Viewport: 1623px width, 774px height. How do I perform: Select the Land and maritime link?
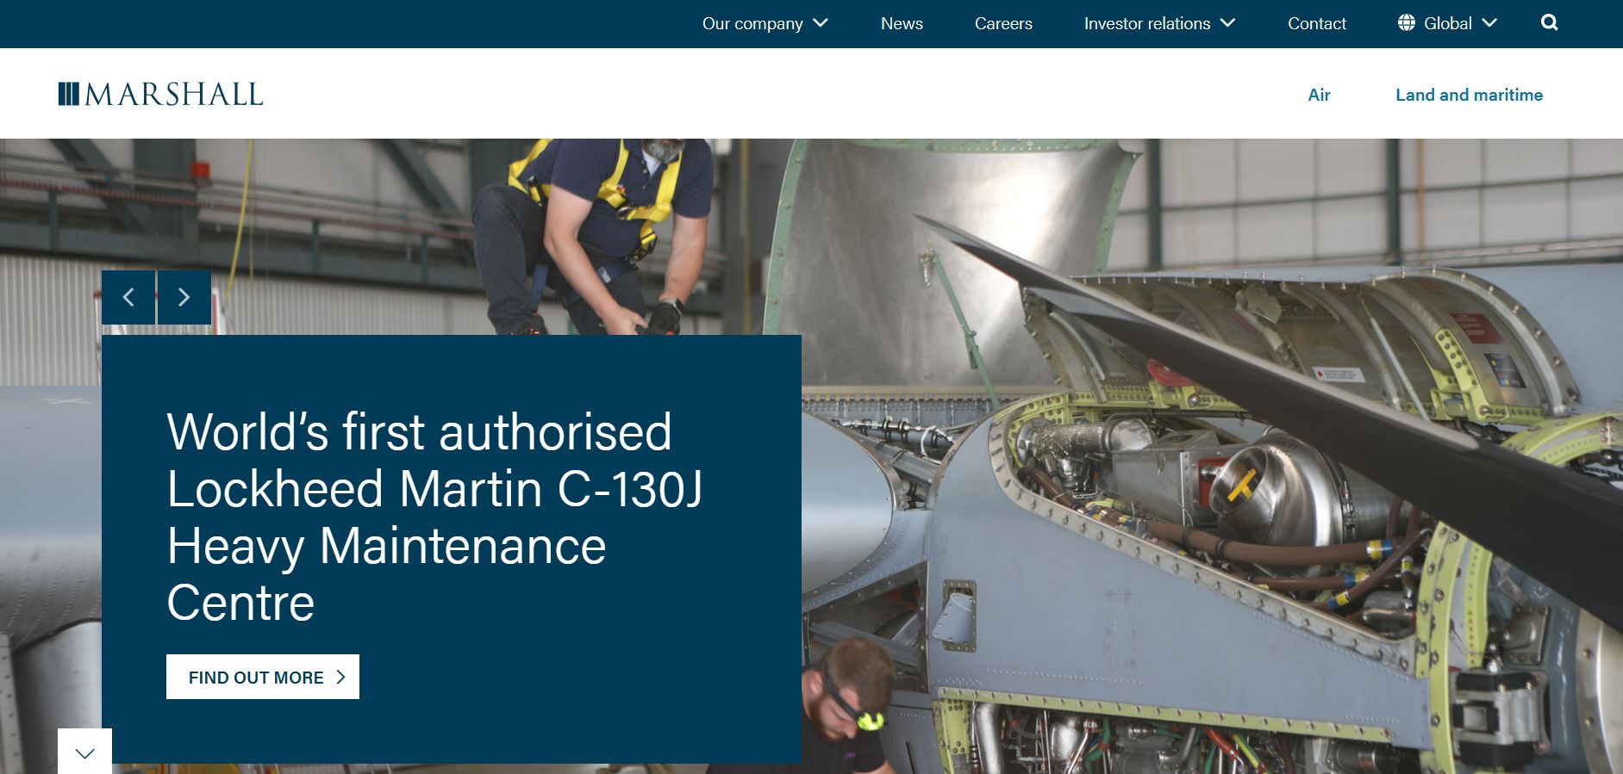(x=1469, y=95)
